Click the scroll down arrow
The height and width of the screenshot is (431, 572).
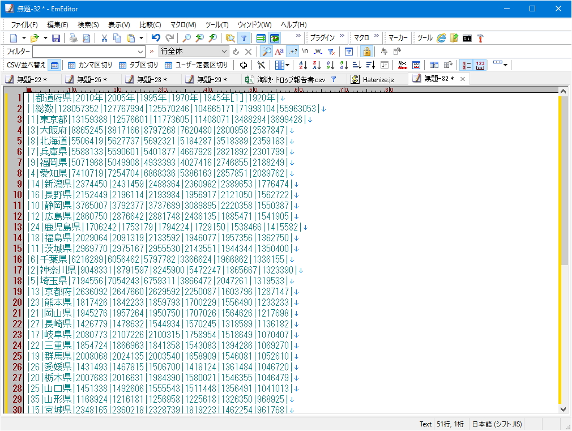pyautogui.click(x=564, y=409)
